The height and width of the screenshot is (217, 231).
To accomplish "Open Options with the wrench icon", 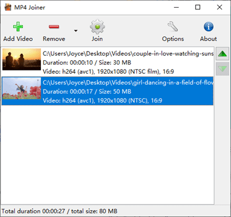I will click(173, 27).
